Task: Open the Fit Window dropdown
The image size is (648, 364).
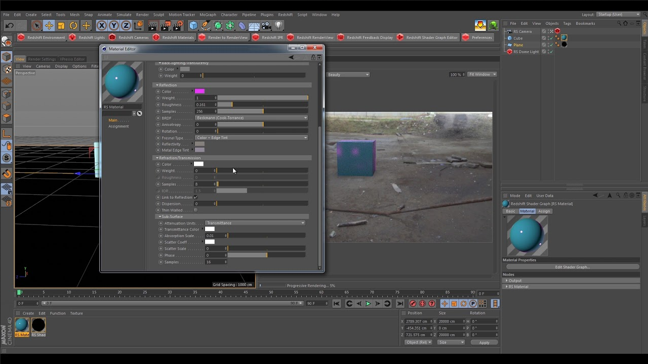Action: click(482, 74)
